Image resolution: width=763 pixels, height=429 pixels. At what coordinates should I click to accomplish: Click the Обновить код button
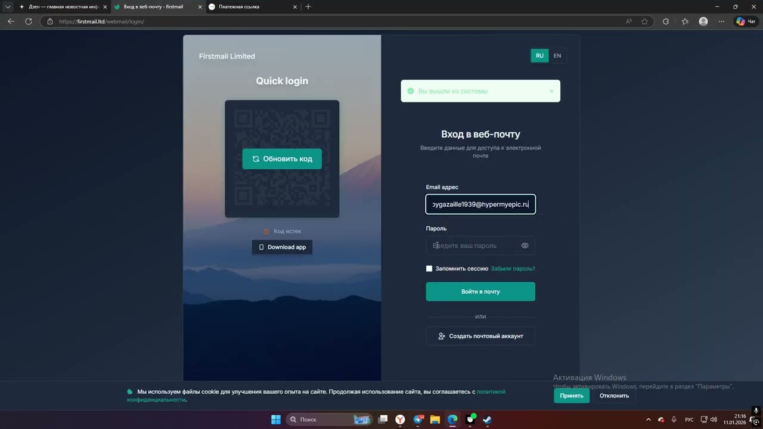coord(282,159)
